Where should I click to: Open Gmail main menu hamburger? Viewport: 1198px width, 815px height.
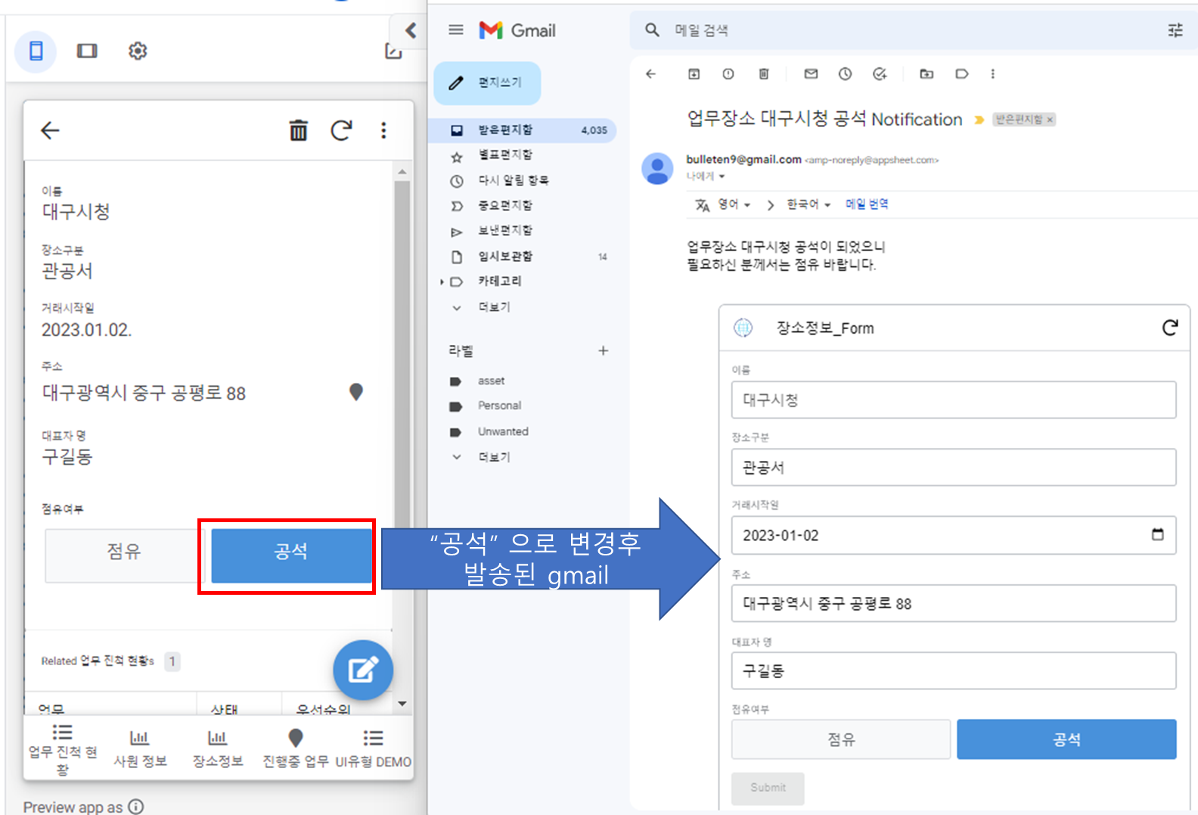point(456,30)
